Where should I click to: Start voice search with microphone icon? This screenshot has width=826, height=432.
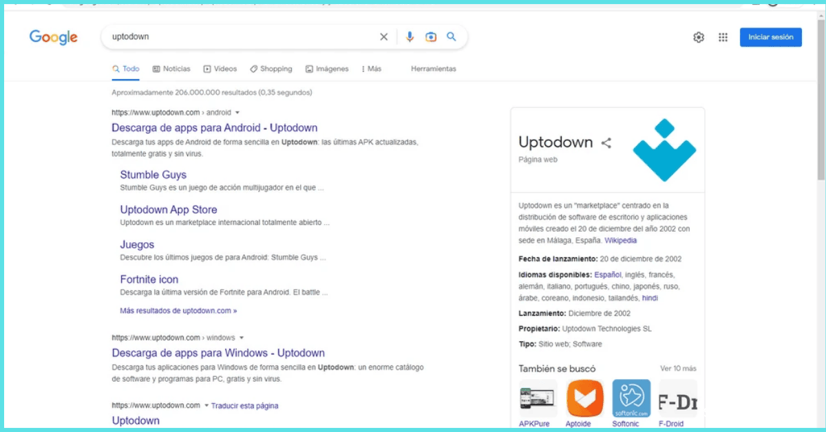pyautogui.click(x=410, y=37)
